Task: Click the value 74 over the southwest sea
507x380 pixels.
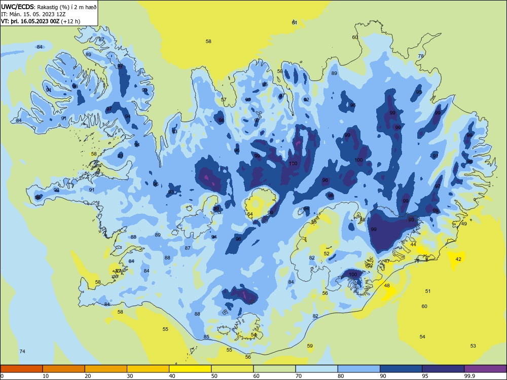Action: 22,351
